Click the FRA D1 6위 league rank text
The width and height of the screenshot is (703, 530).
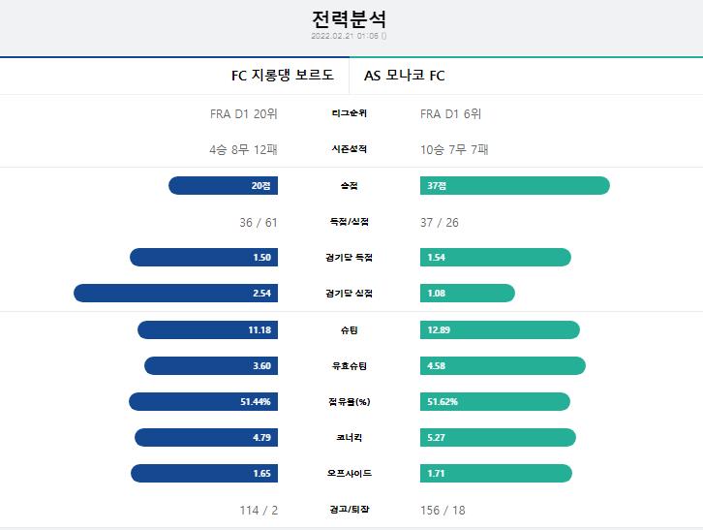[x=450, y=114]
